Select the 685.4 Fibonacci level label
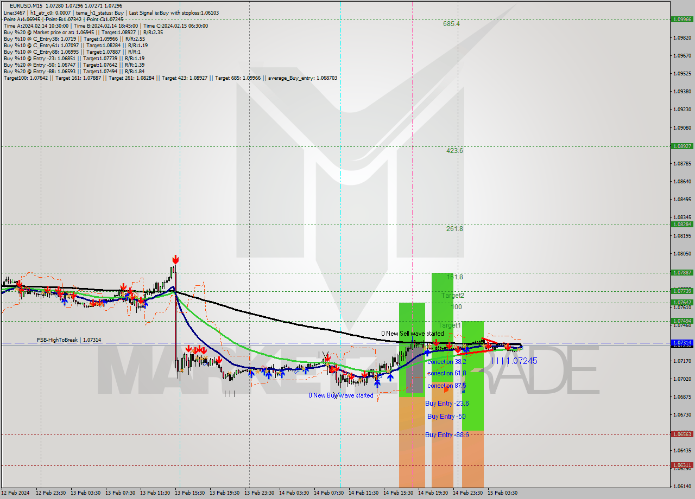The height and width of the screenshot is (499, 695). (x=451, y=24)
